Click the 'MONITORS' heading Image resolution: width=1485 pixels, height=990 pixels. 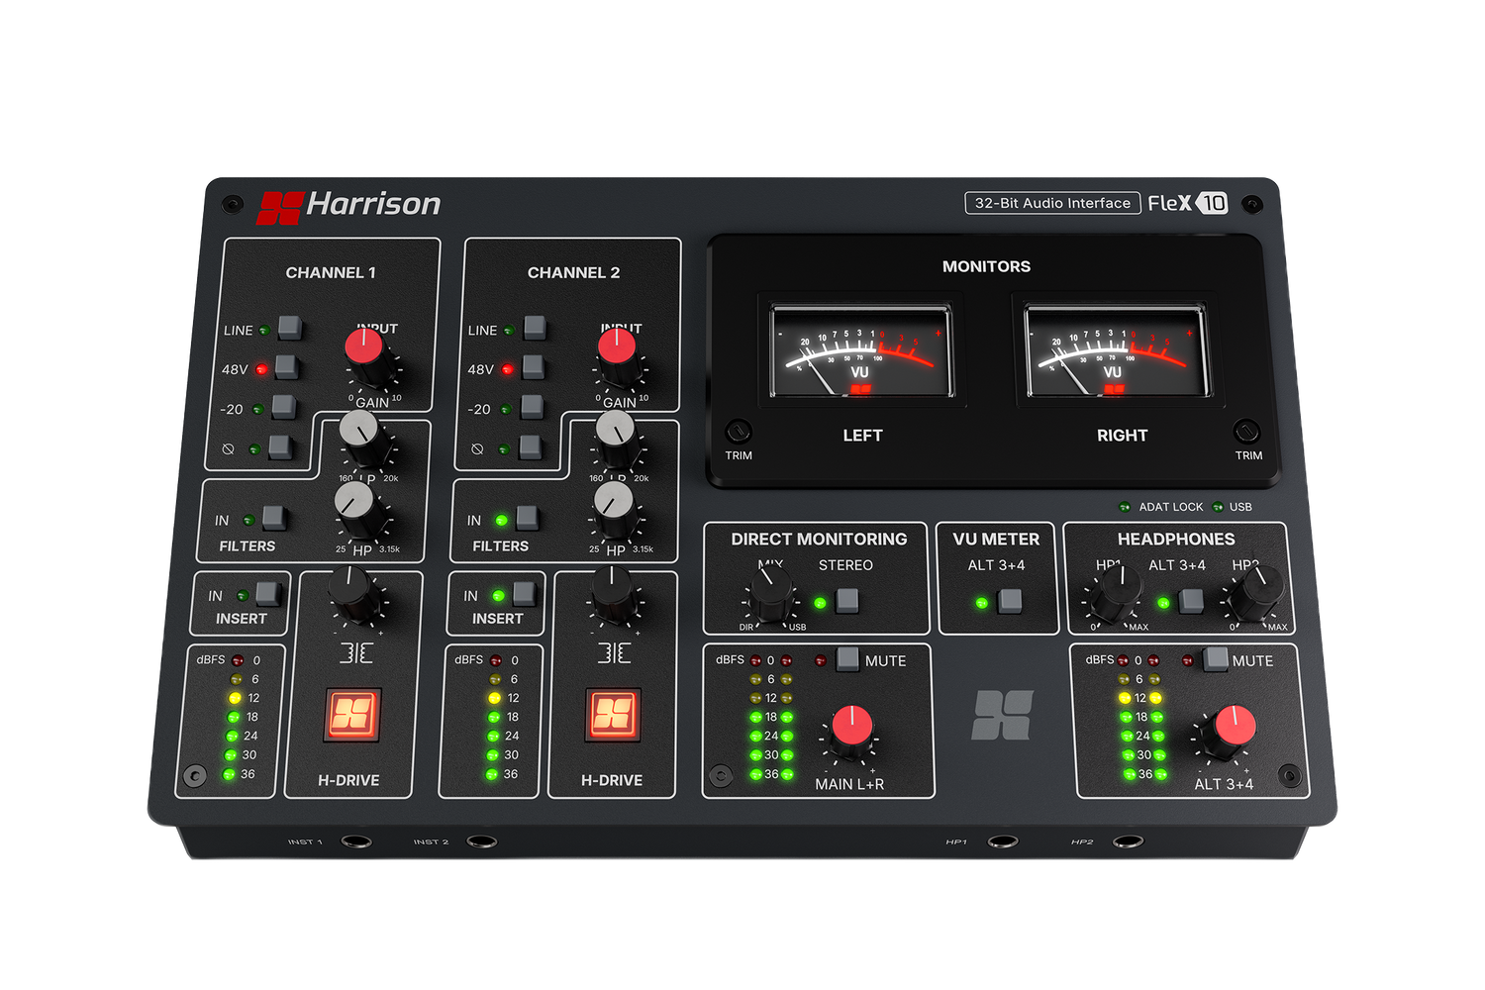click(x=986, y=266)
